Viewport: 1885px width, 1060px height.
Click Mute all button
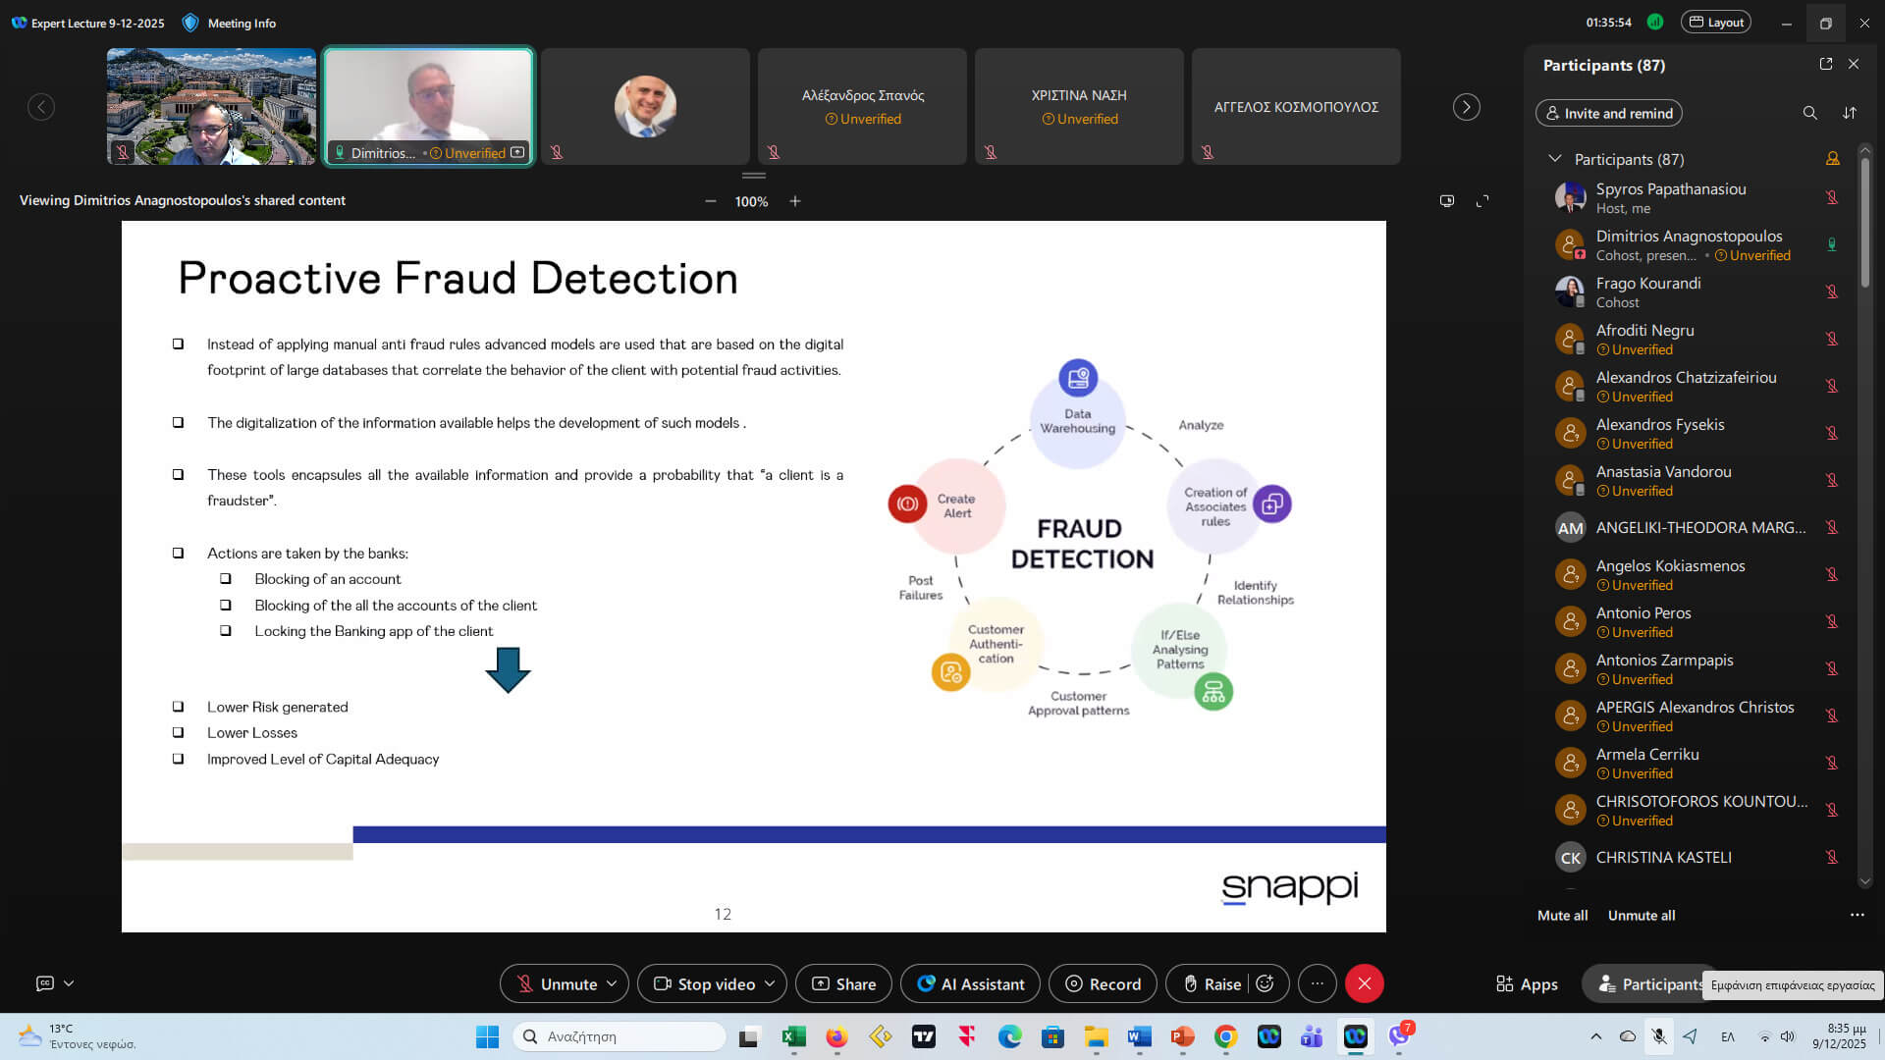click(1562, 915)
